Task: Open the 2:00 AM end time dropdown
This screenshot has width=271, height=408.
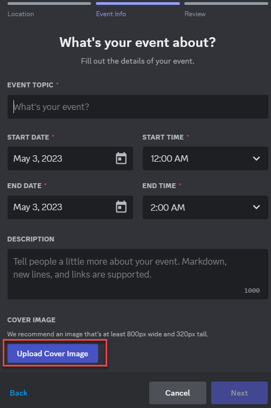Action: (205, 208)
